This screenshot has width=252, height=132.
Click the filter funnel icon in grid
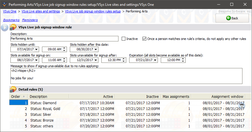point(242,106)
